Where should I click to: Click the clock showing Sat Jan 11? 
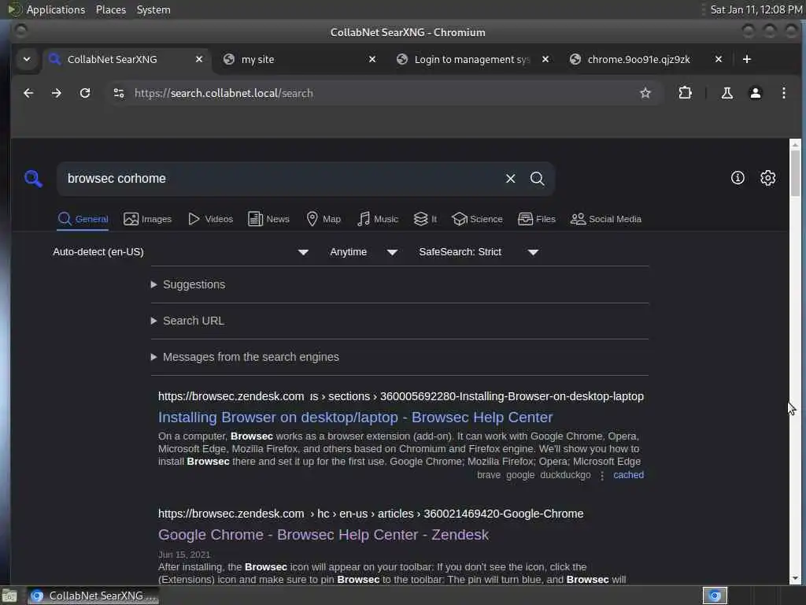(756, 9)
